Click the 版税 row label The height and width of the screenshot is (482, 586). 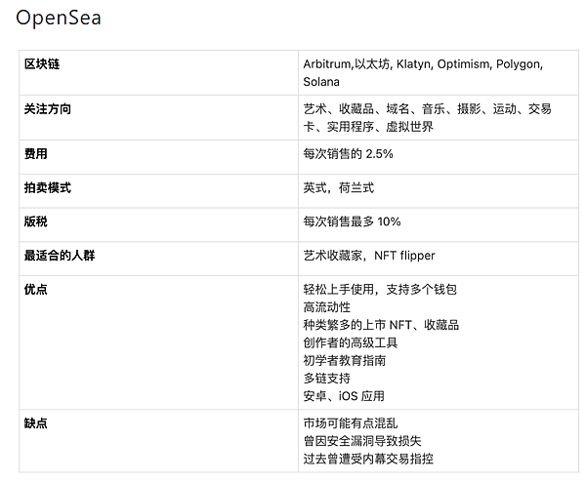click(35, 221)
